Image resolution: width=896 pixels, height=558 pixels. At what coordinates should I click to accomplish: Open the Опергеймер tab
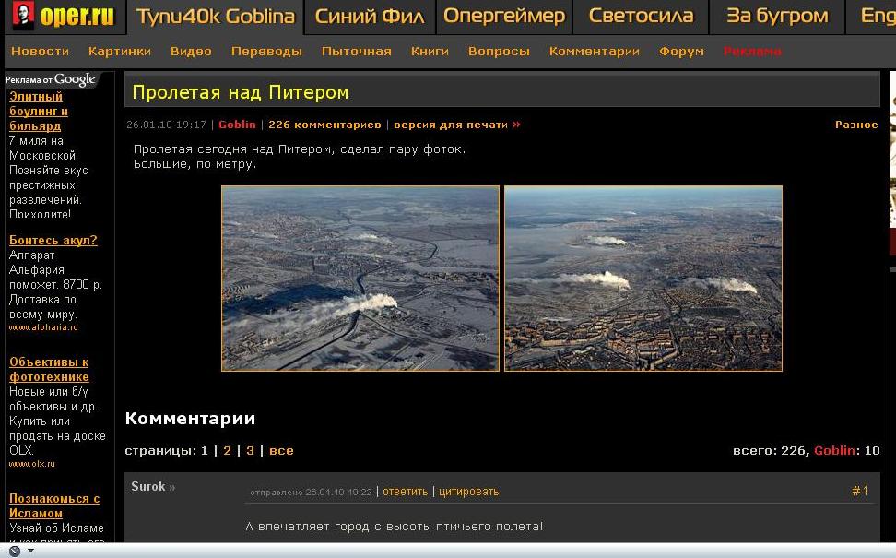point(503,17)
